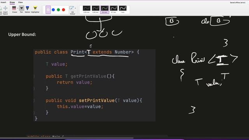Set pen thickness to 1 mm
Screen dimensions: 249x140
click(123, 9)
